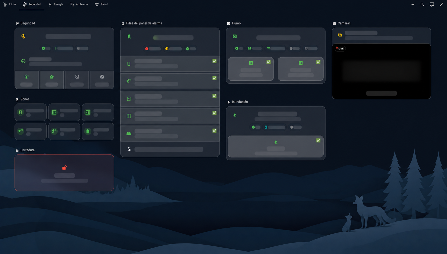The height and width of the screenshot is (254, 447).
Task: Click the LIVE badge on camera
Action: (x=340, y=48)
